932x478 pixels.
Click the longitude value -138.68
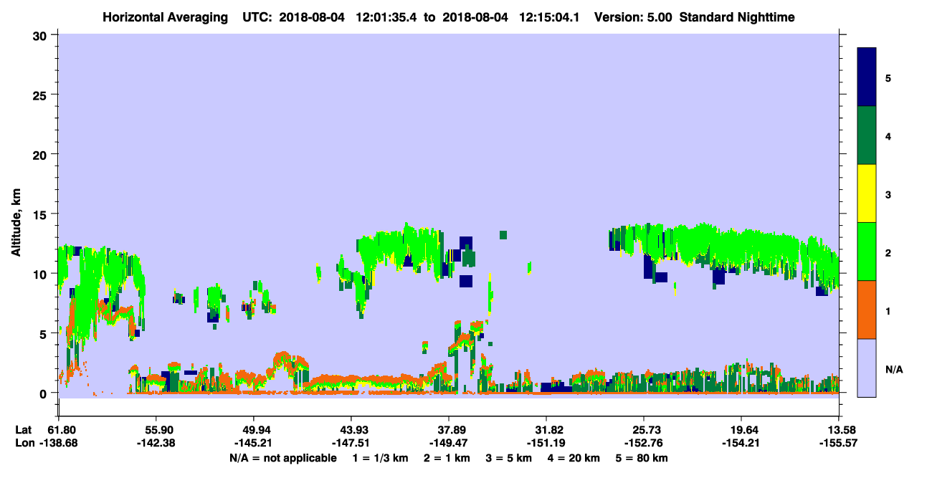[58, 444]
